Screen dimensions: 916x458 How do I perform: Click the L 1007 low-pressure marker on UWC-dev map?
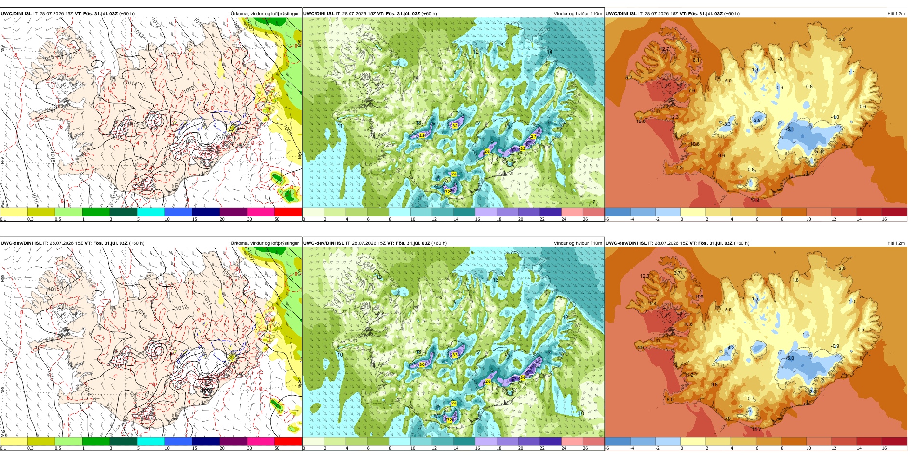pos(206,387)
